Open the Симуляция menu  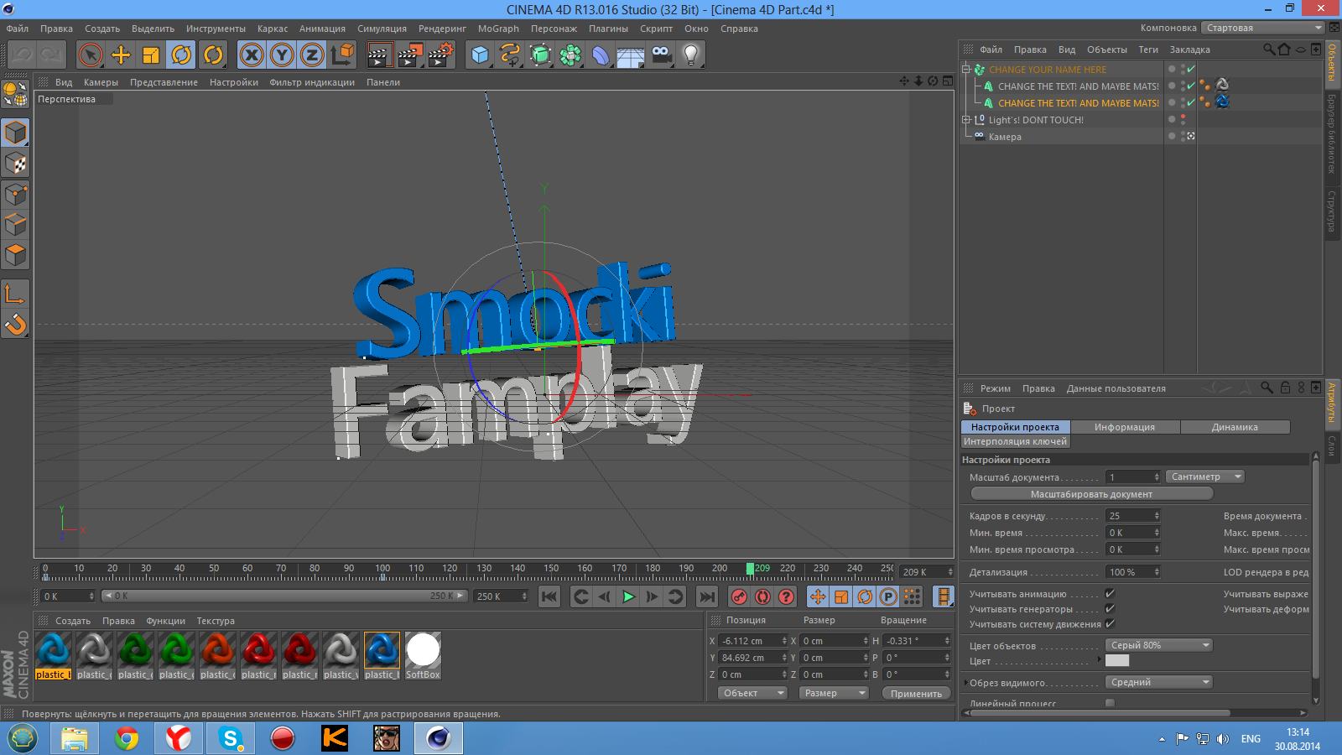coord(382,29)
